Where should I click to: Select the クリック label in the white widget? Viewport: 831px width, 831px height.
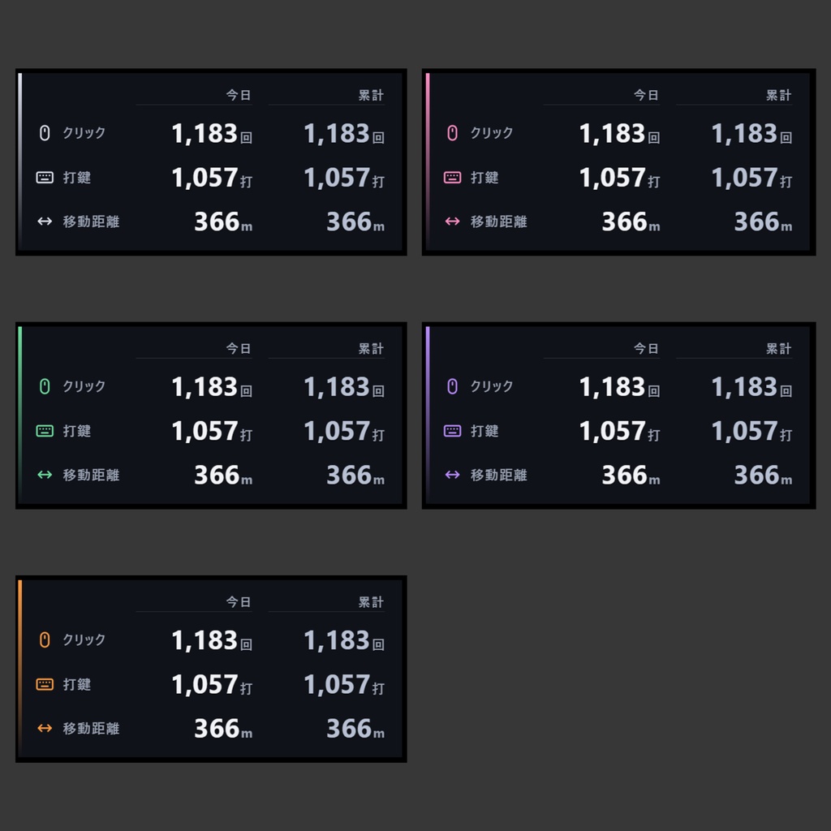point(84,132)
